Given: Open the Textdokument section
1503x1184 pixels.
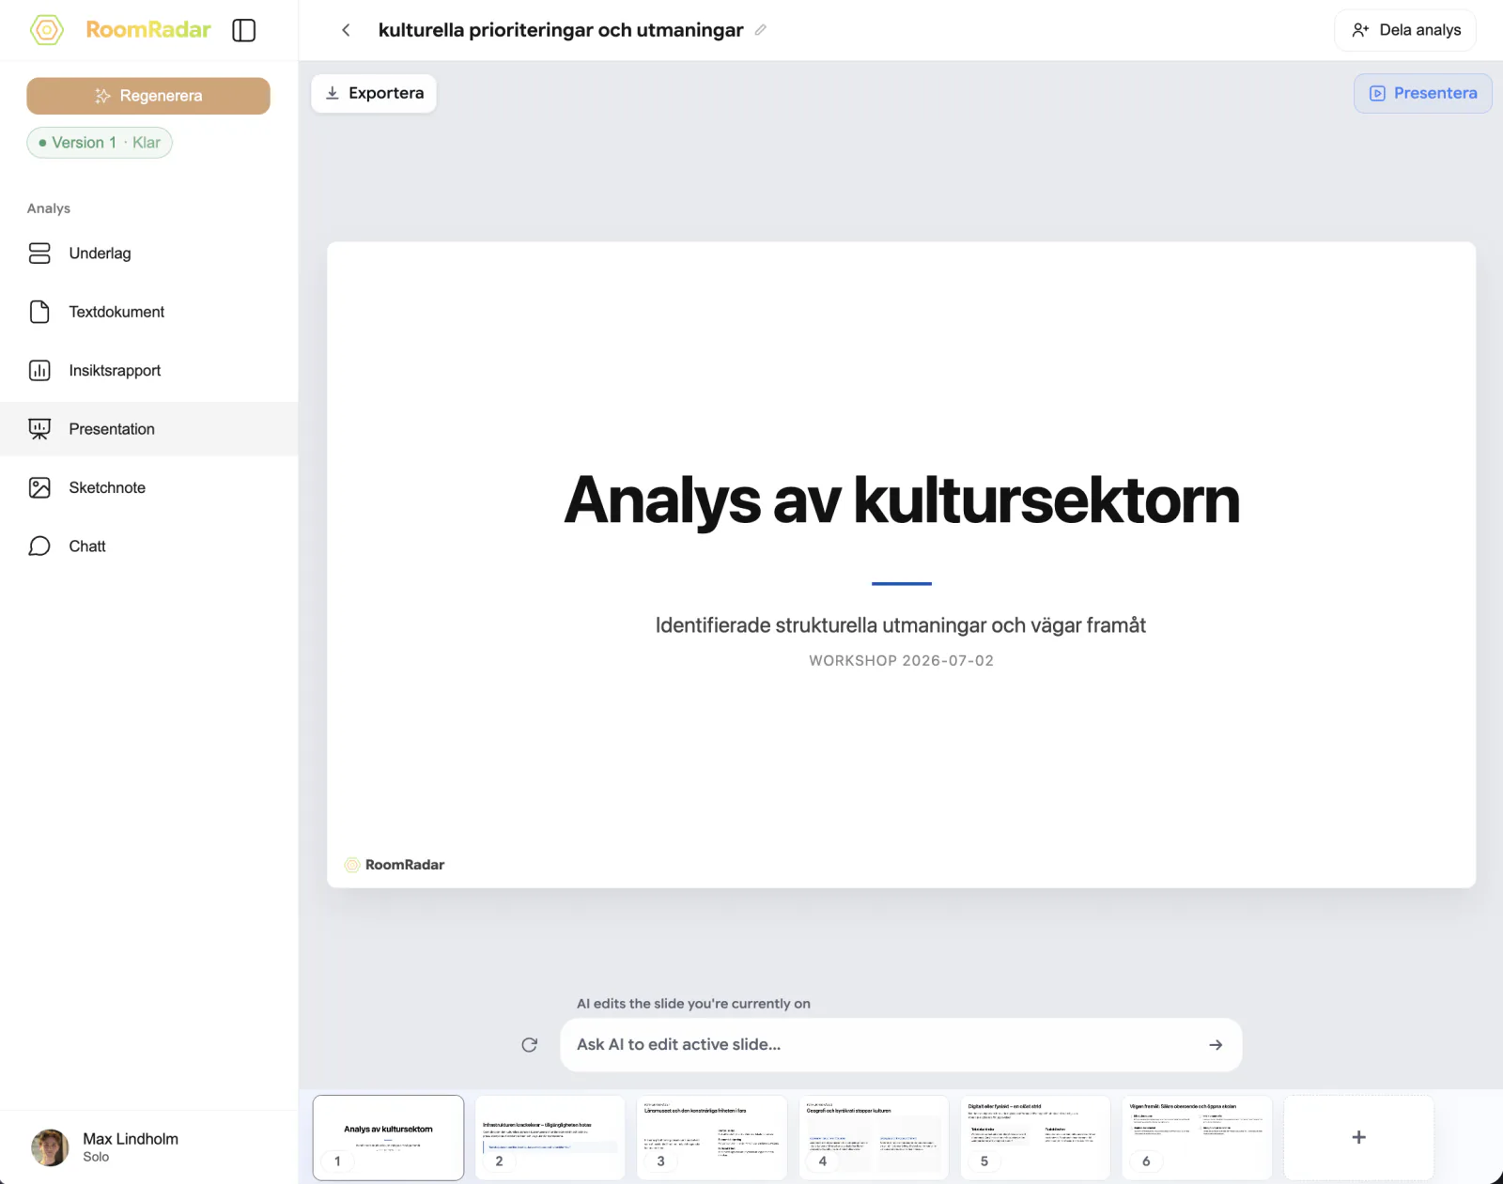Looking at the screenshot, I should tap(149, 312).
